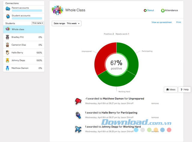This screenshot has height=142, width=192.
Task: Click "1 awarded to Halle Berry" entry text
Action: 111,113
